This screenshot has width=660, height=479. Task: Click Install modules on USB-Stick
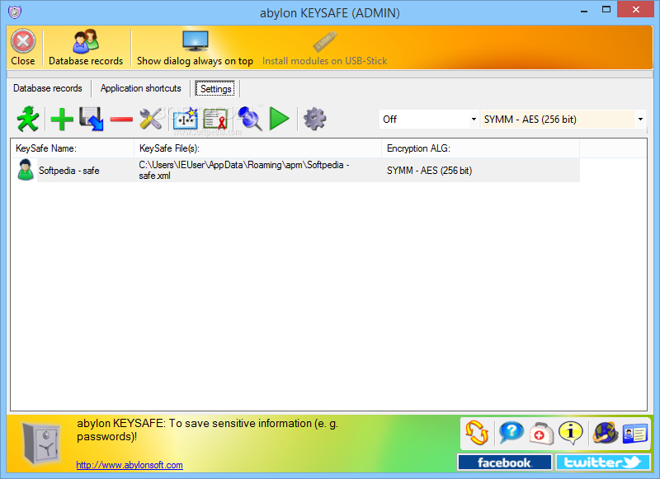click(324, 47)
